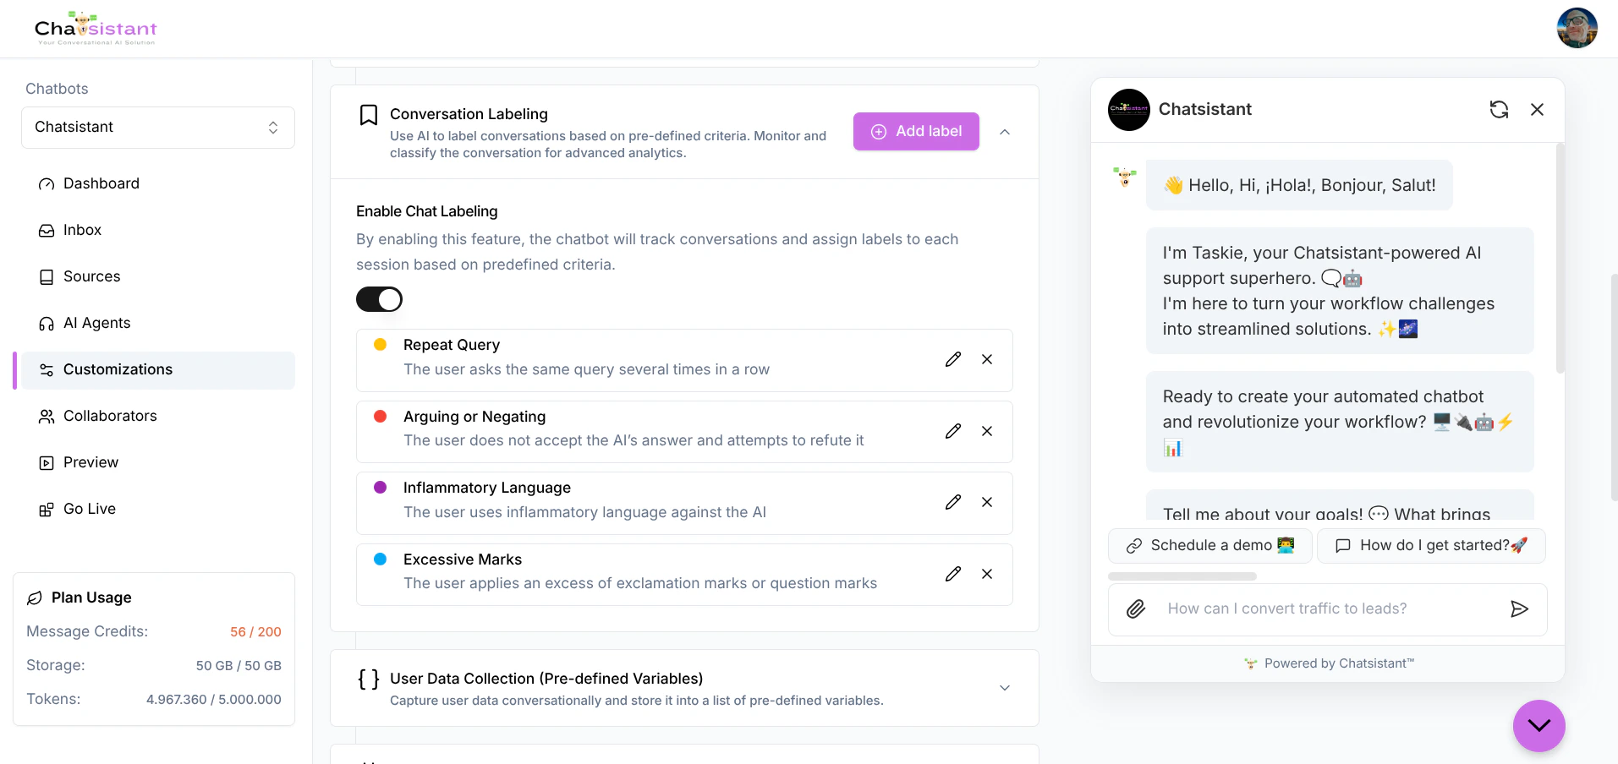Send the chat message
Viewport: 1618px width, 764px height.
tap(1519, 609)
